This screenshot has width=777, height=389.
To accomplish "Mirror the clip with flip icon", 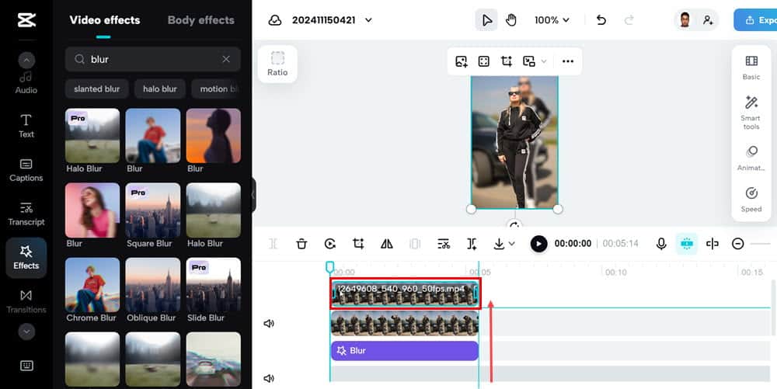I will click(x=386, y=244).
